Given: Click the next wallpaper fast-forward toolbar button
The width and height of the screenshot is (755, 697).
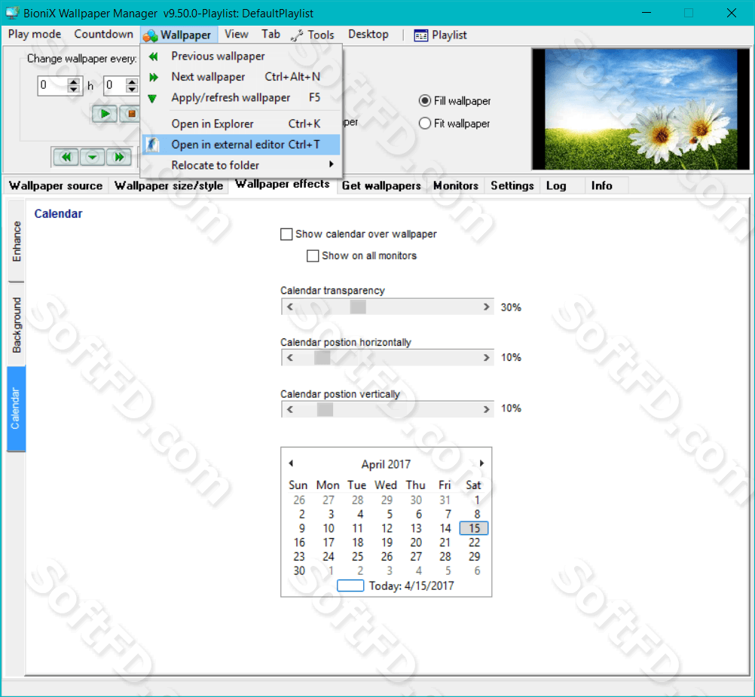Looking at the screenshot, I should click(119, 157).
